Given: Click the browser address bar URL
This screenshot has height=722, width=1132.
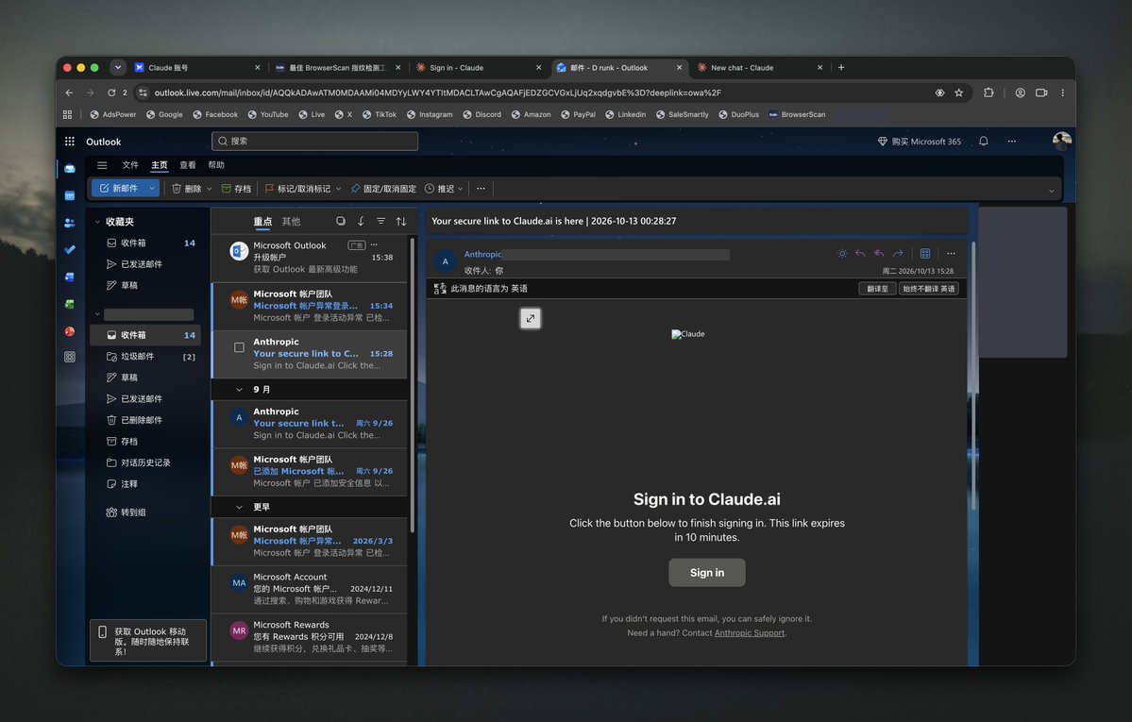Looking at the screenshot, I should click(437, 92).
